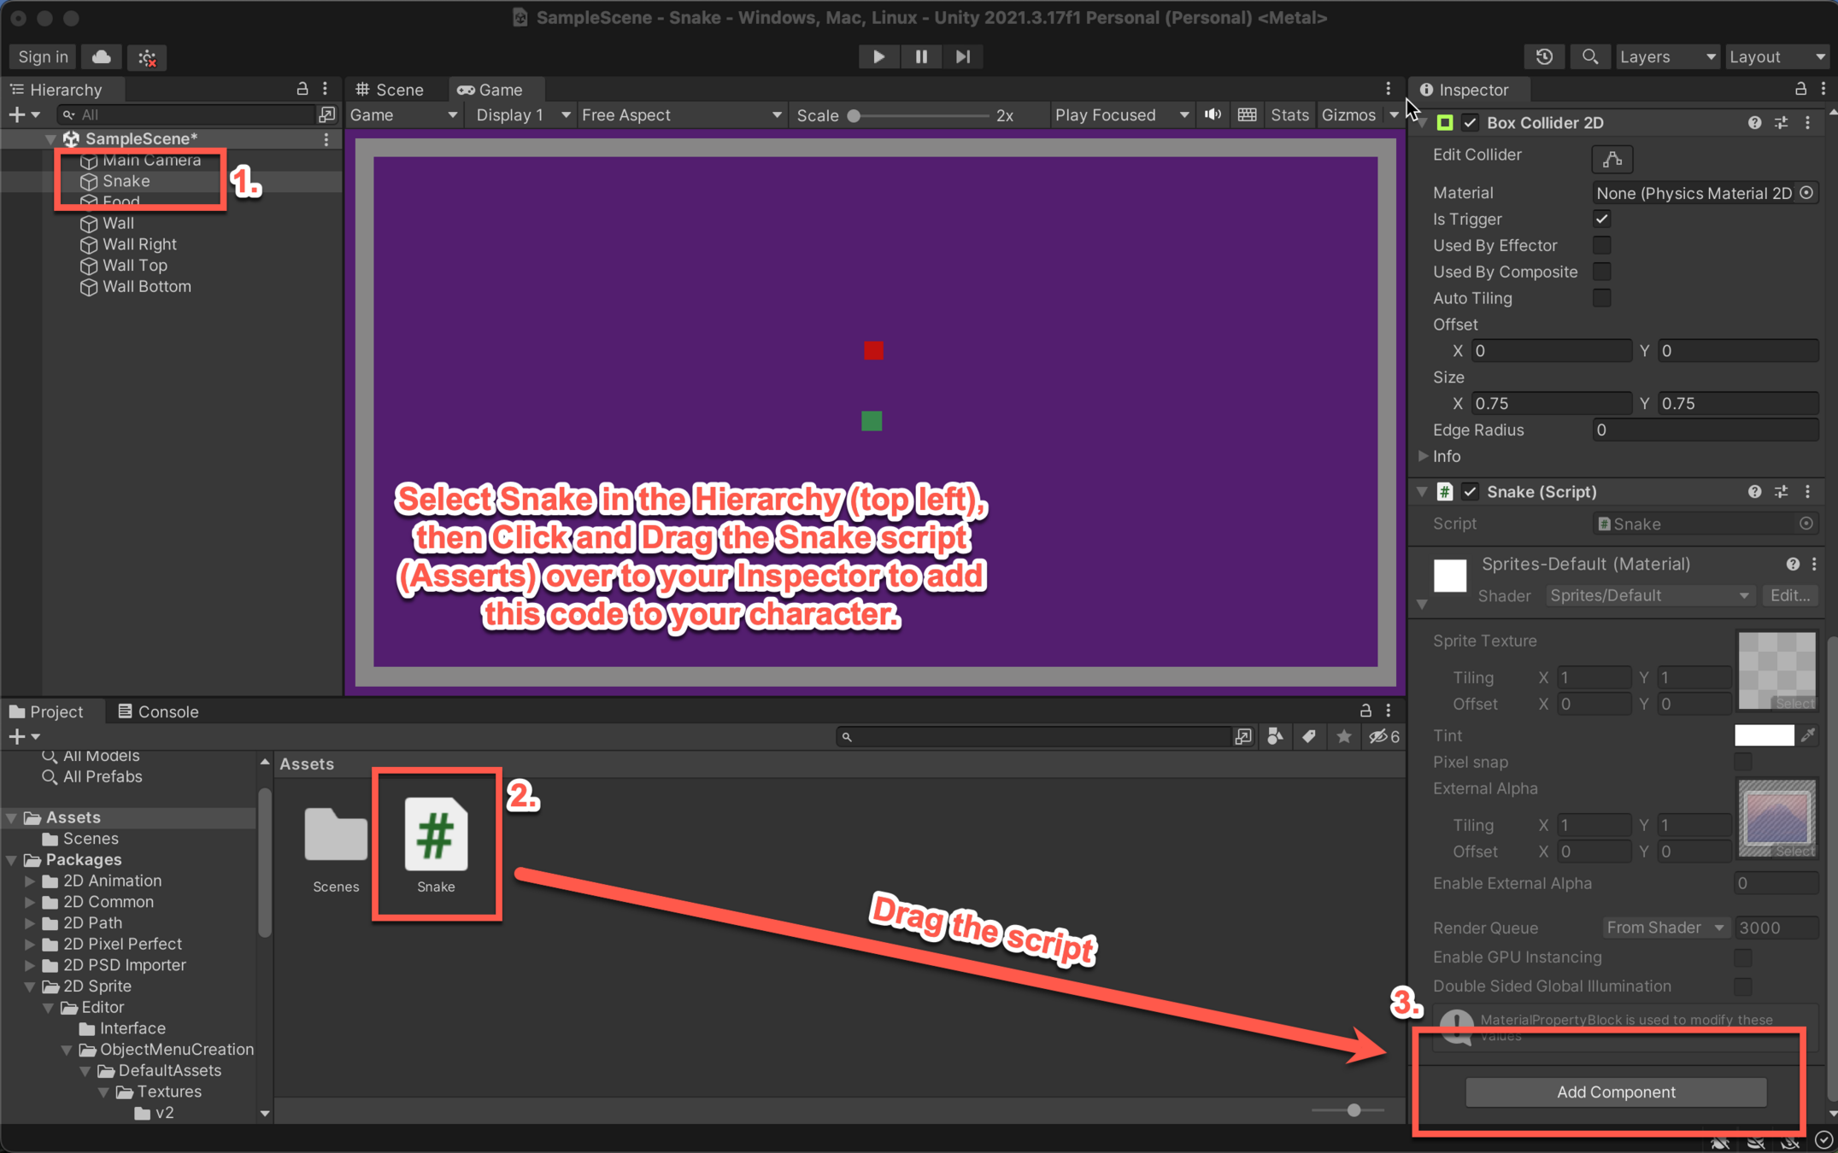1838x1153 pixels.
Task: Uncheck the Is Trigger checkbox
Action: click(x=1602, y=219)
